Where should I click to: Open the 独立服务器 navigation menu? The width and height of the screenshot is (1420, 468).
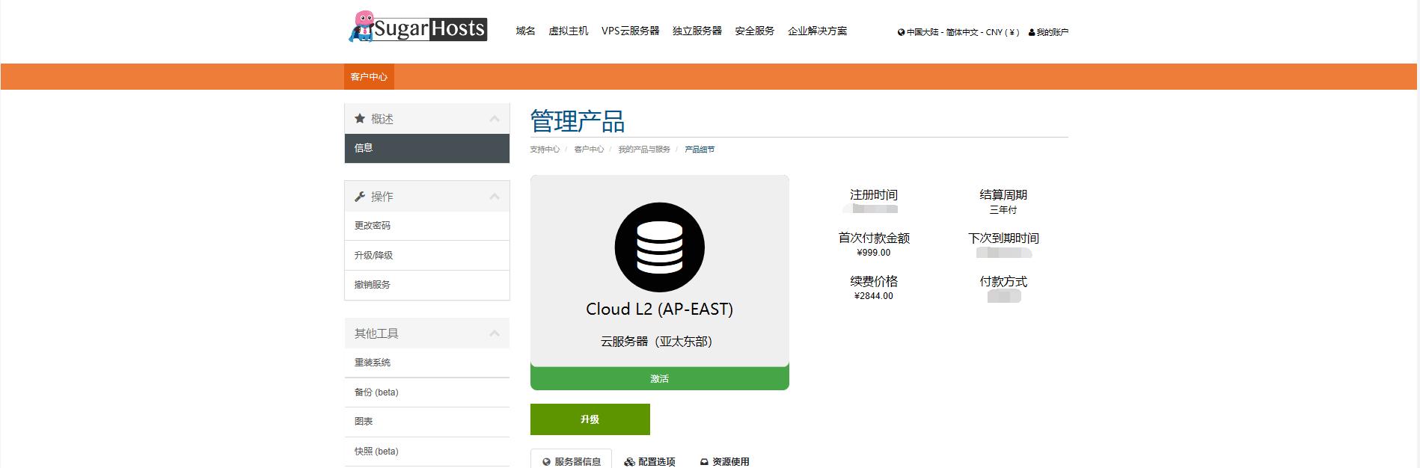tap(697, 31)
